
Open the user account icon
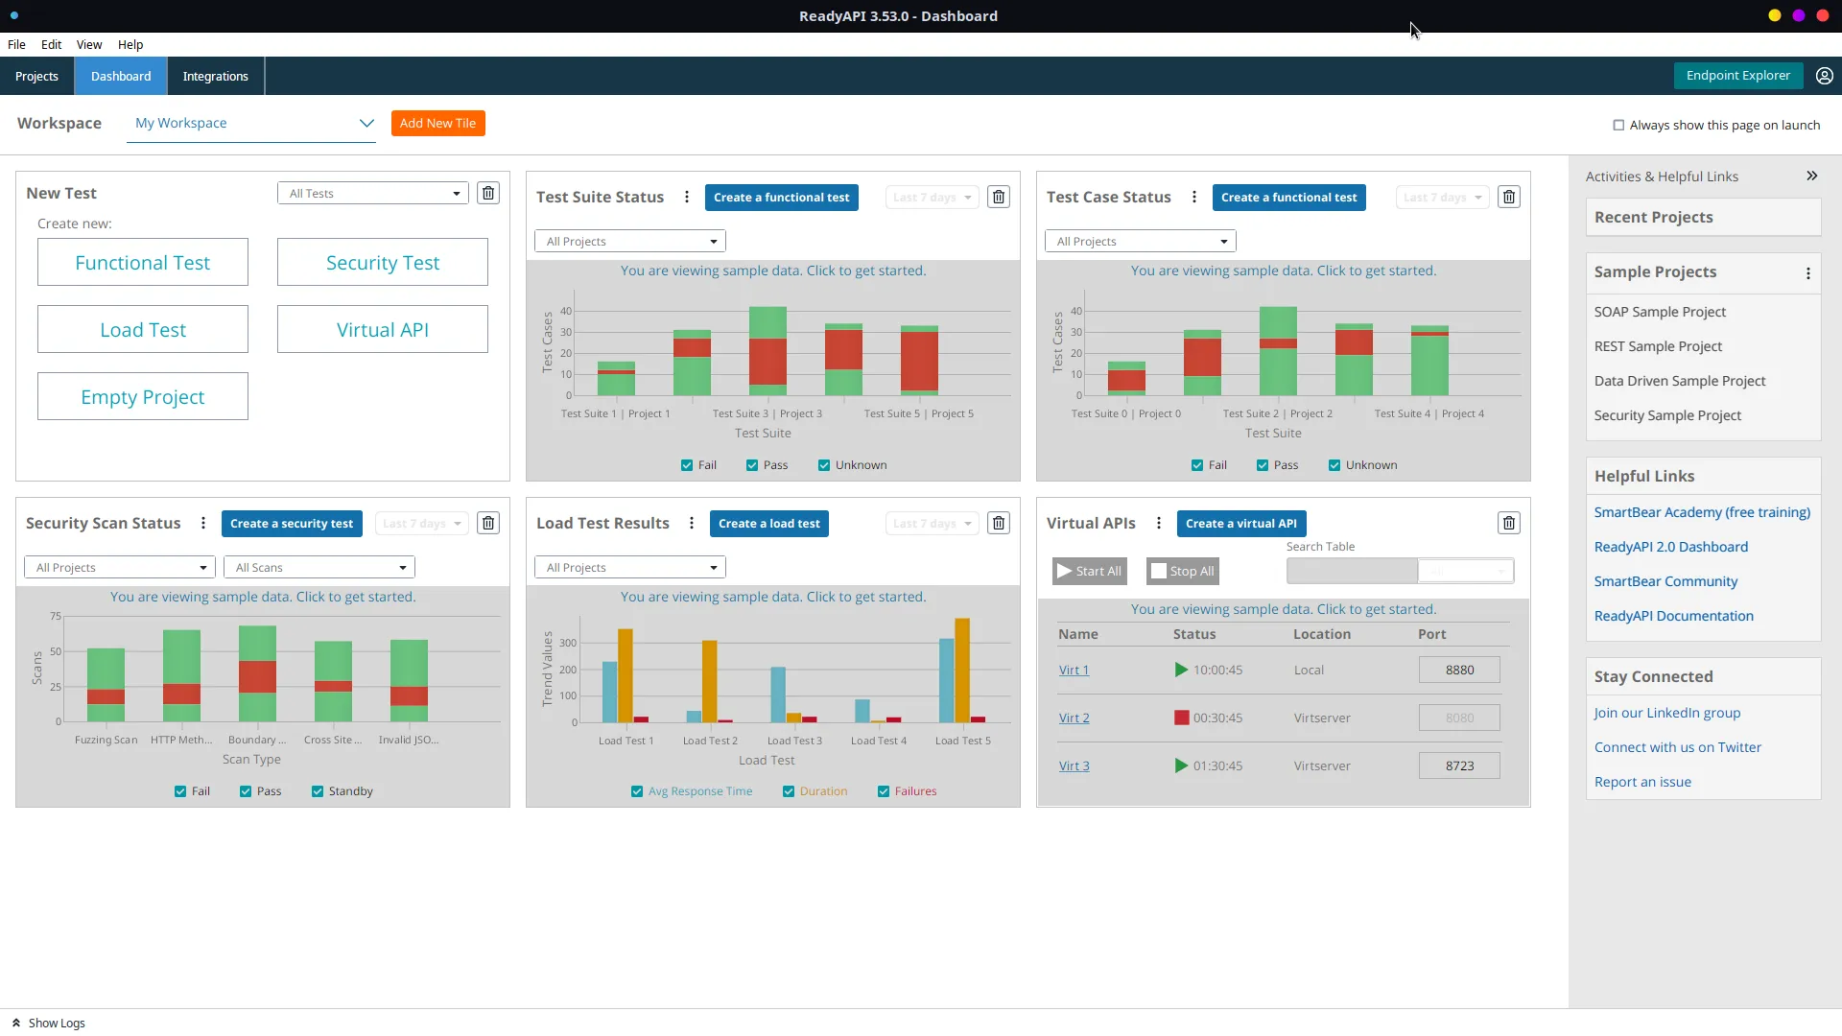[x=1824, y=75]
